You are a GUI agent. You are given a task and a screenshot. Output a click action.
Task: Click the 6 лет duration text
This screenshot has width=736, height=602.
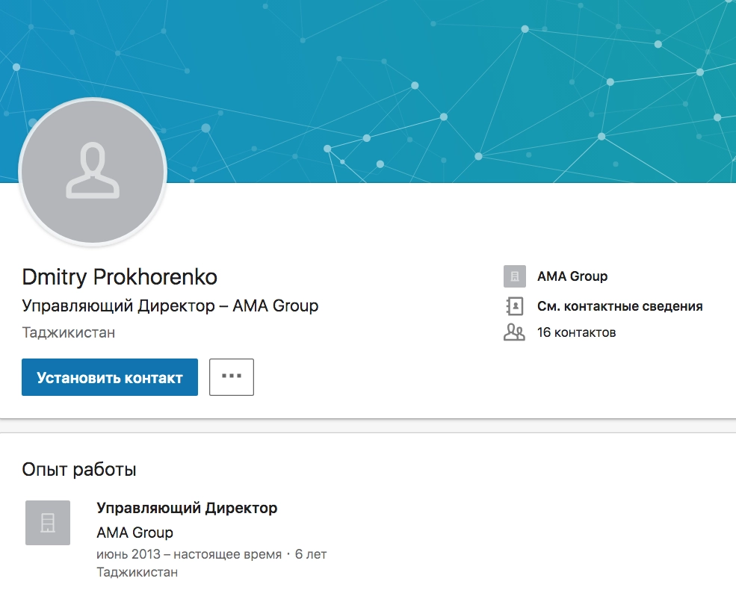(x=311, y=554)
